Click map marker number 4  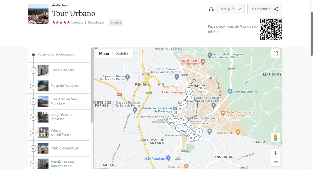(199, 132)
